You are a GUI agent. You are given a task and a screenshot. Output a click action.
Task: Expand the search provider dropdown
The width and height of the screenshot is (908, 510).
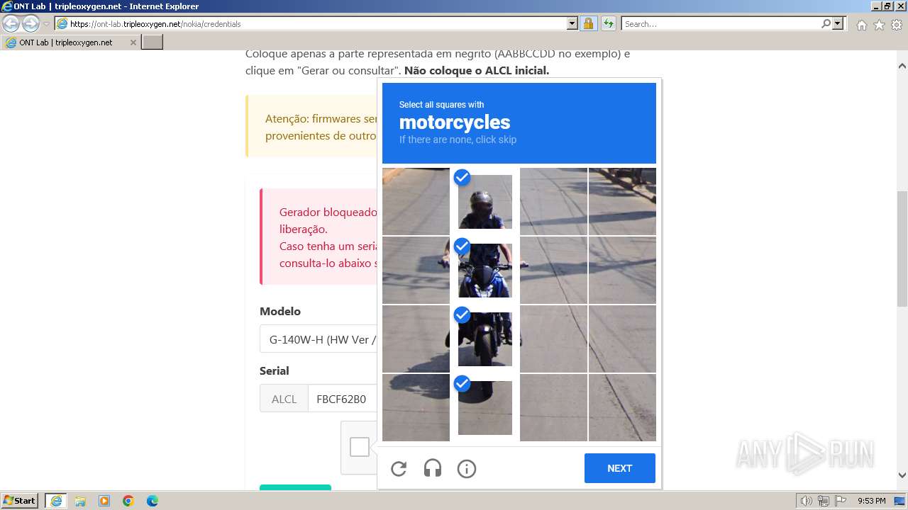coord(838,23)
